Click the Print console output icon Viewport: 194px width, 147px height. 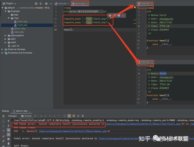click(9, 139)
